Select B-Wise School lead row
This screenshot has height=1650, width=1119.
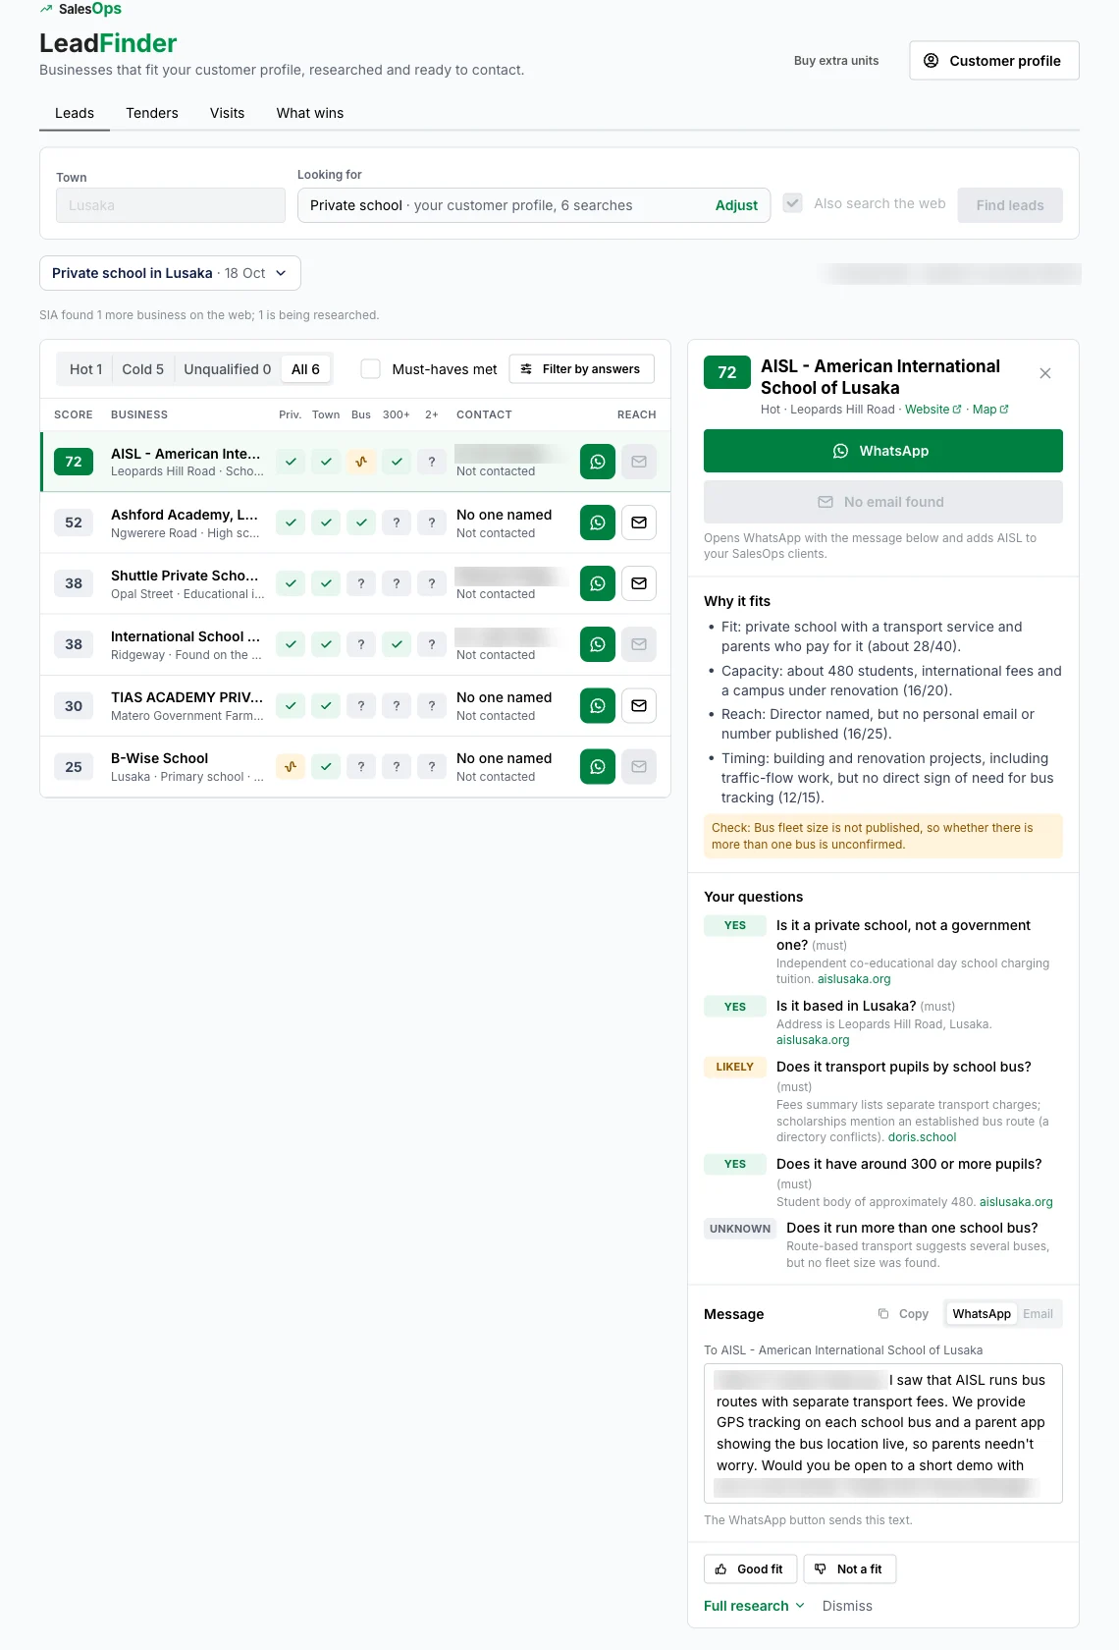[x=355, y=766]
